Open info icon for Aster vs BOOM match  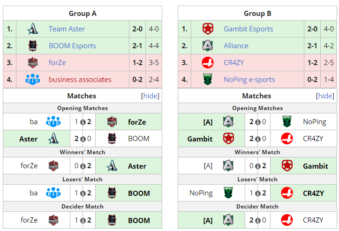point(83,139)
